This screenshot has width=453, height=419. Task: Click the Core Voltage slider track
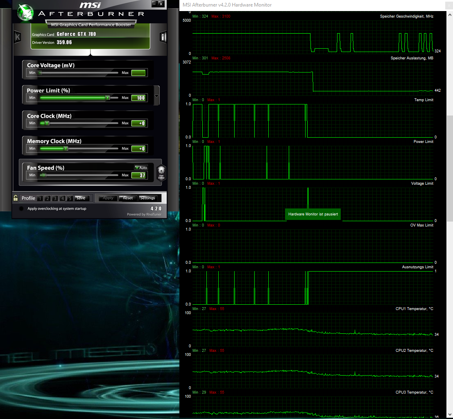pos(79,73)
